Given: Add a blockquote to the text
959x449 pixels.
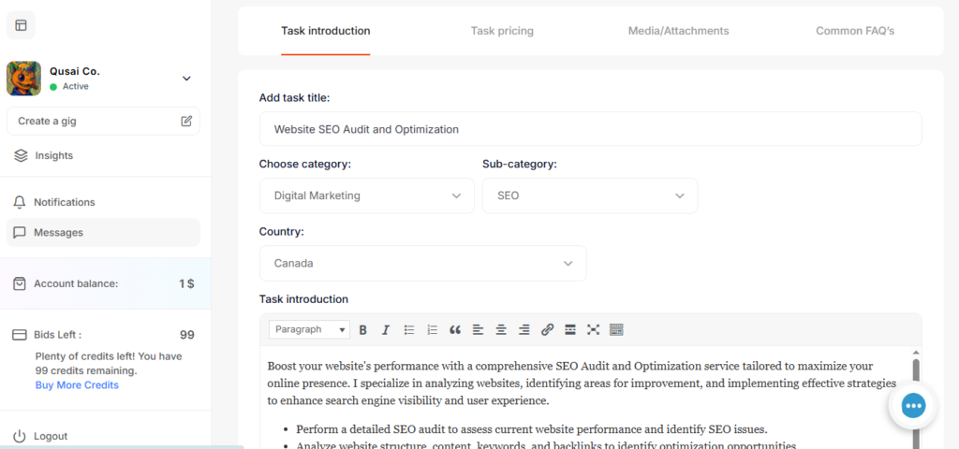Looking at the screenshot, I should (455, 329).
